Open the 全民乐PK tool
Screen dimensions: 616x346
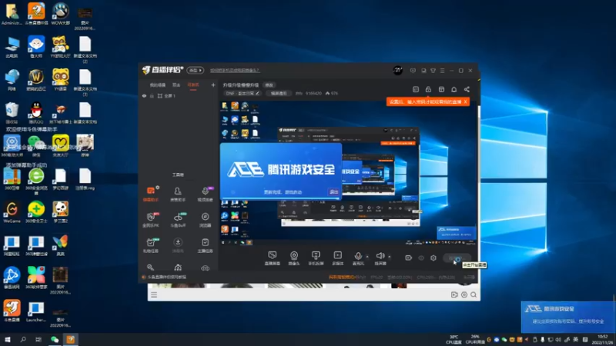tap(150, 220)
